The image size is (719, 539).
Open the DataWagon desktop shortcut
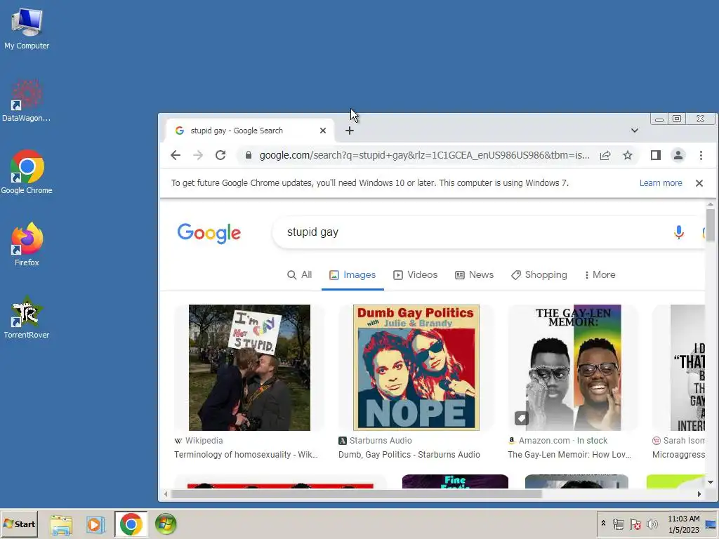(27, 100)
